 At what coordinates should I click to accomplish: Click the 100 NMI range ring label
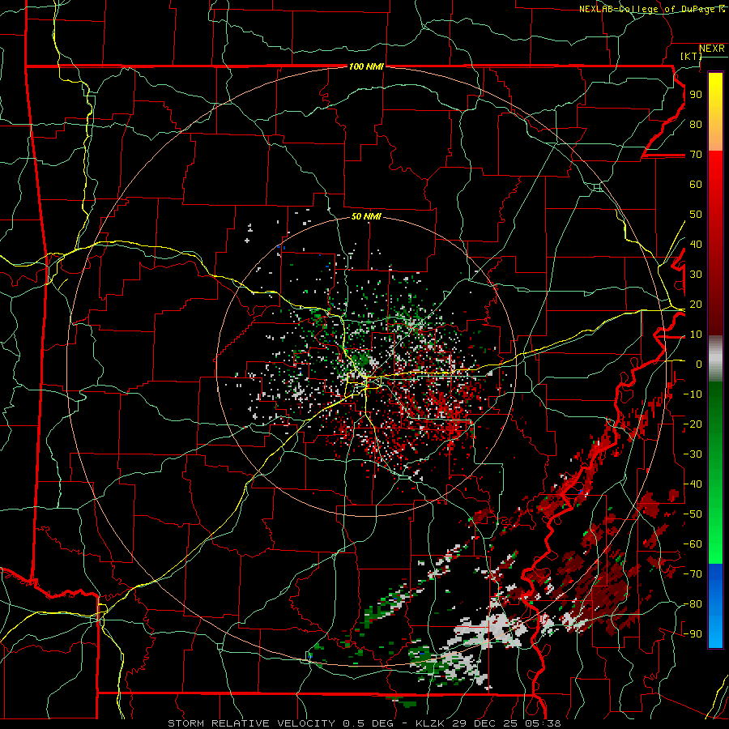coord(366,67)
